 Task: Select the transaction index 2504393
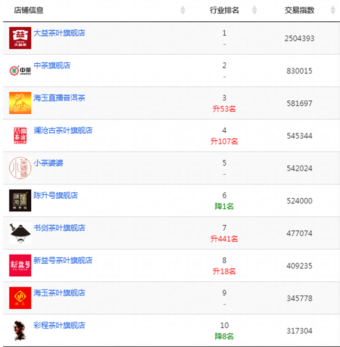click(x=300, y=38)
